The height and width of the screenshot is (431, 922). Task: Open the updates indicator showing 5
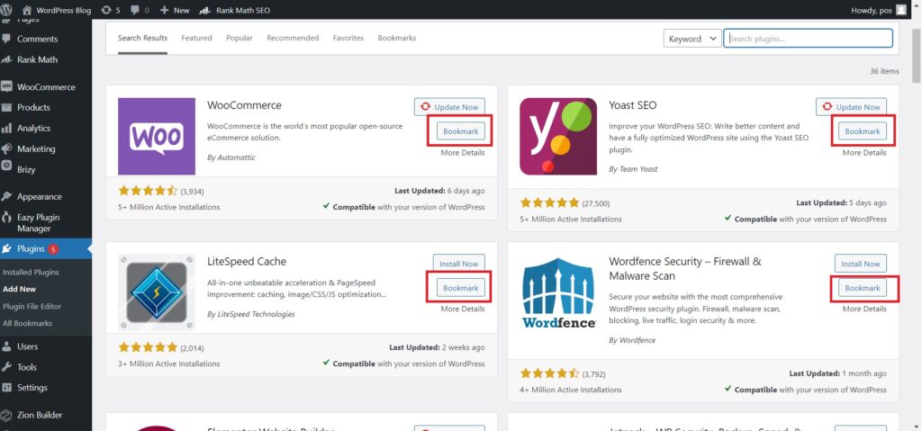tap(111, 10)
